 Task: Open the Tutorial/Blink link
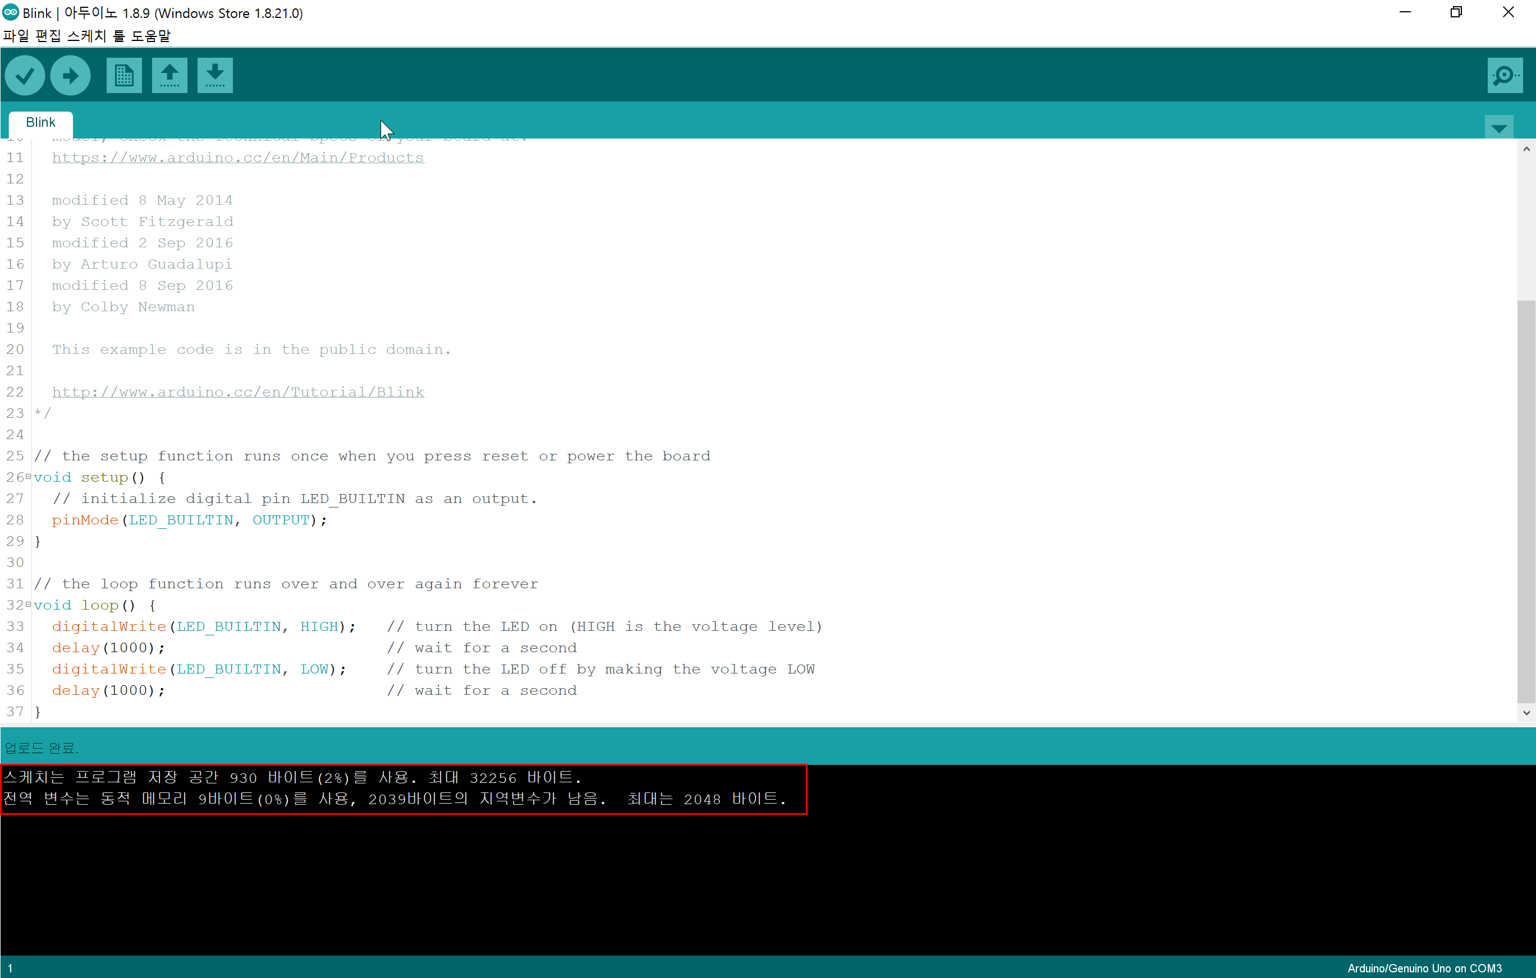point(237,392)
